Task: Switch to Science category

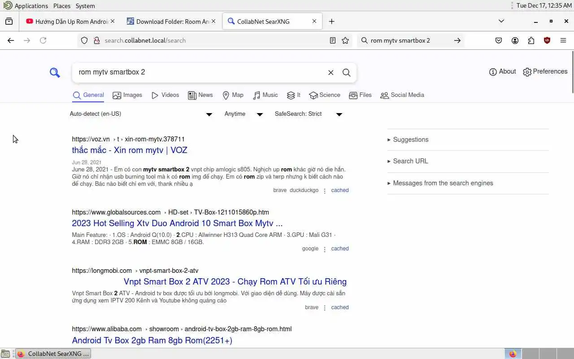Action: [x=324, y=95]
